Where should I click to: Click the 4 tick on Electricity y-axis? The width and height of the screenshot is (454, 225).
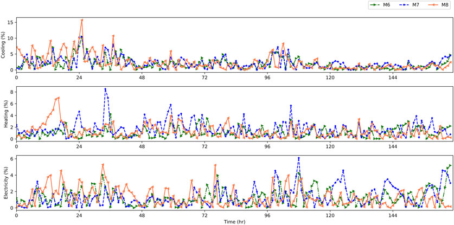point(12,175)
